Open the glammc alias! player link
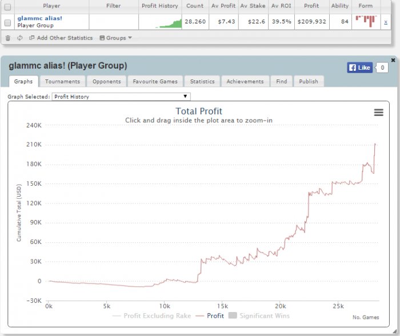The image size is (400, 336). pyautogui.click(x=40, y=18)
